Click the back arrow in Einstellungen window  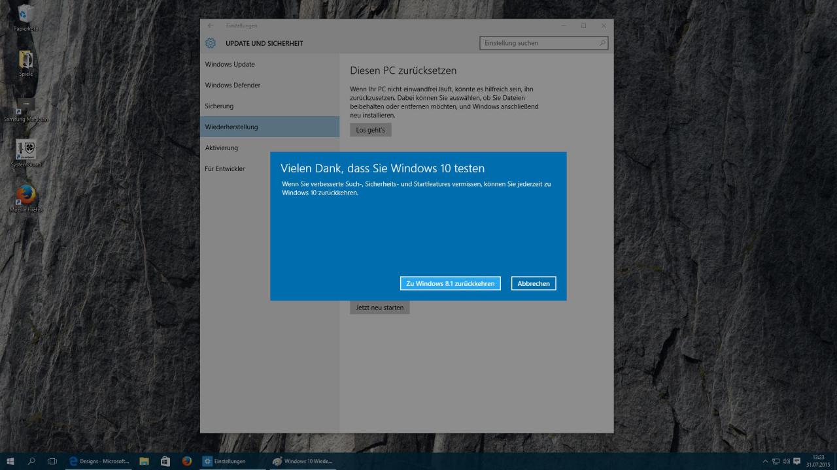(x=210, y=25)
